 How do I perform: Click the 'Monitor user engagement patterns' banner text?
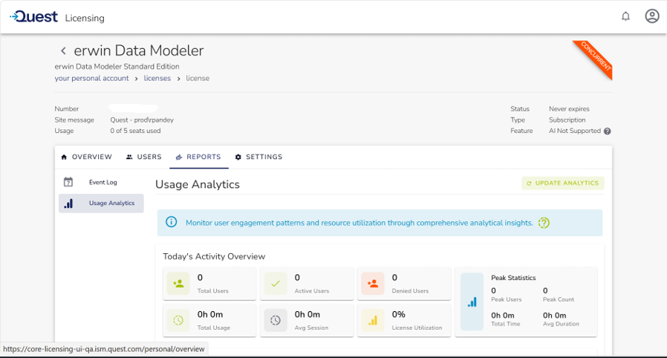coord(359,223)
